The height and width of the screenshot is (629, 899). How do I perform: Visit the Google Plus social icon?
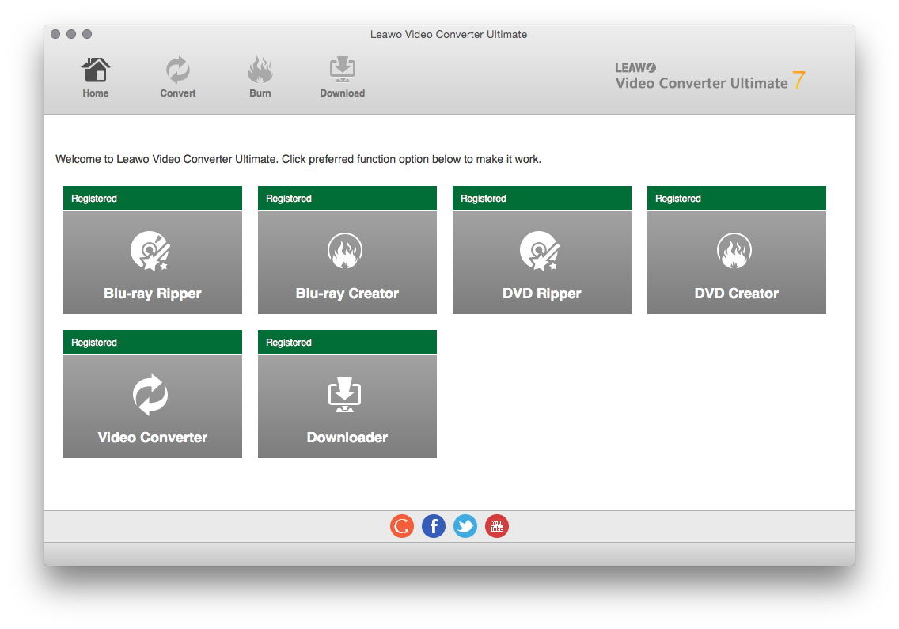(x=402, y=526)
